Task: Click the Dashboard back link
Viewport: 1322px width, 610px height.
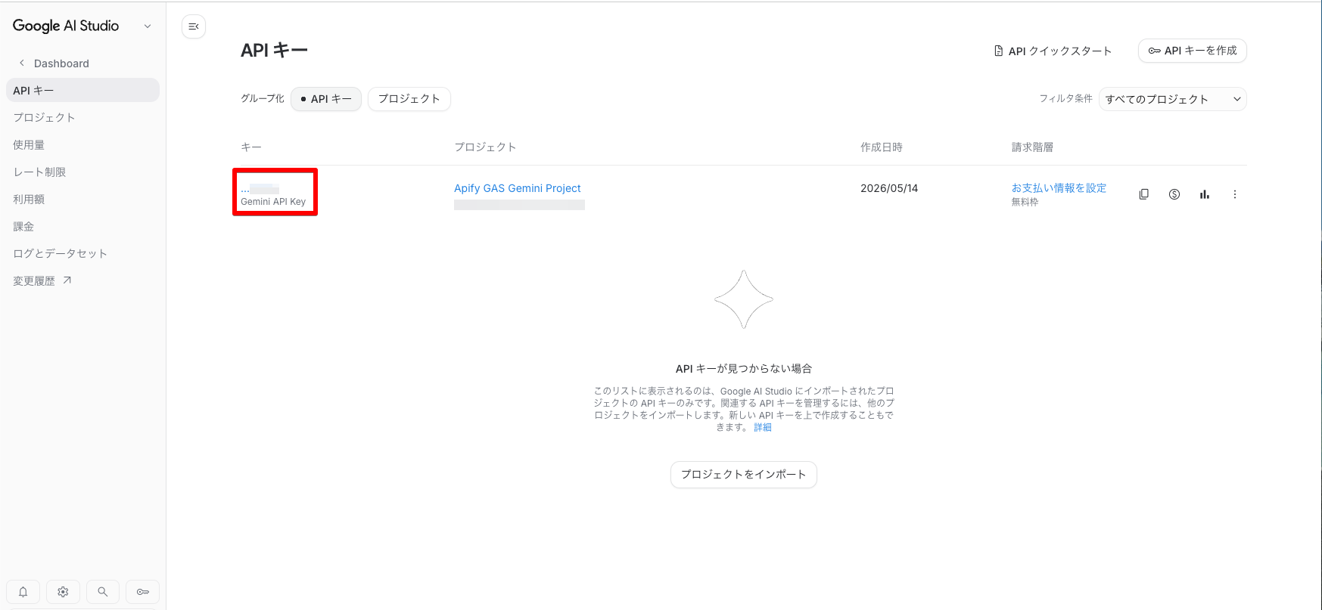Action: pos(61,63)
